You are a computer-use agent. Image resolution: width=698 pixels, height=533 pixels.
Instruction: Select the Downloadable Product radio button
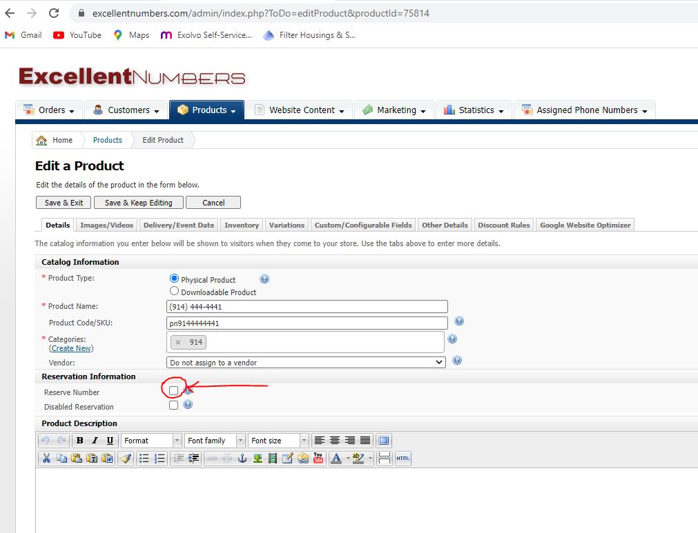click(x=174, y=291)
